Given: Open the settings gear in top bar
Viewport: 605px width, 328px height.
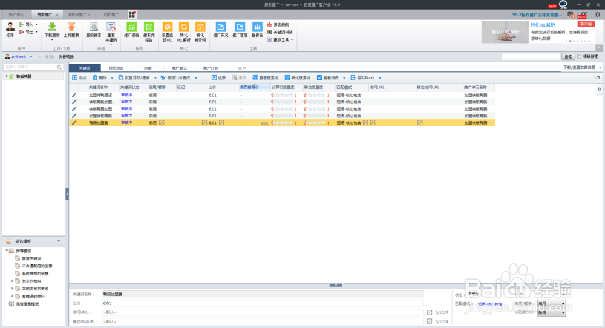Looking at the screenshot, I should (x=598, y=15).
